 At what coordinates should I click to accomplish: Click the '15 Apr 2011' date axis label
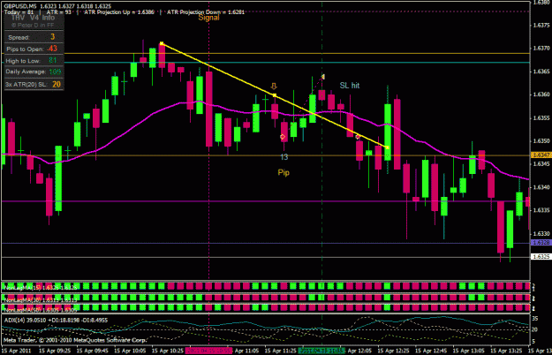tap(16, 351)
